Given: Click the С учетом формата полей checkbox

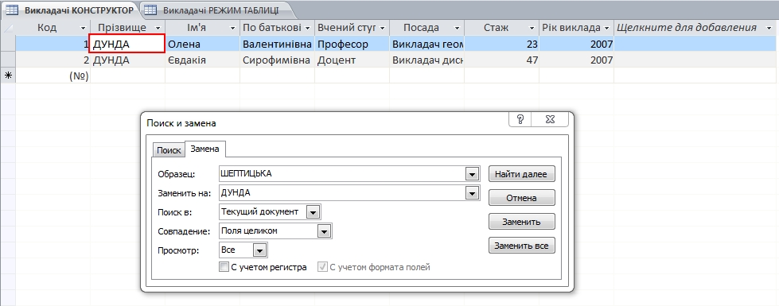Looking at the screenshot, I should pyautogui.click(x=322, y=267).
